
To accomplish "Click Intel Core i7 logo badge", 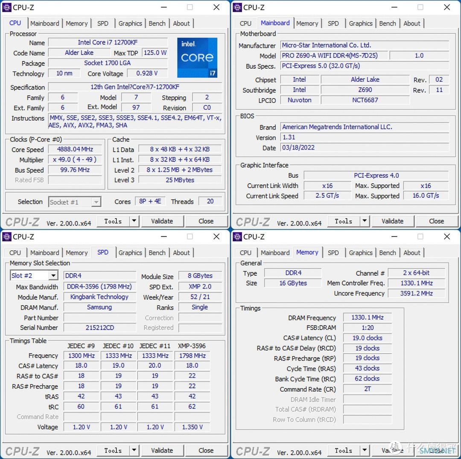I will coord(197,58).
